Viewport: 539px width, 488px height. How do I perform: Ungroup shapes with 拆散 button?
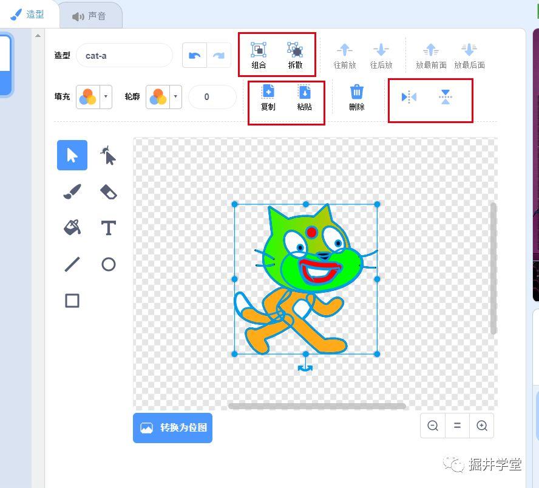pyautogui.click(x=295, y=56)
